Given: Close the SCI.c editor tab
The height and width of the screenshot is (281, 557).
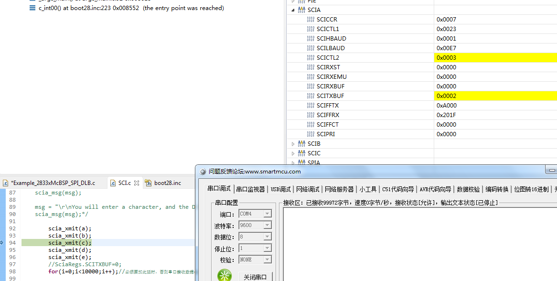Looking at the screenshot, I should [137, 183].
